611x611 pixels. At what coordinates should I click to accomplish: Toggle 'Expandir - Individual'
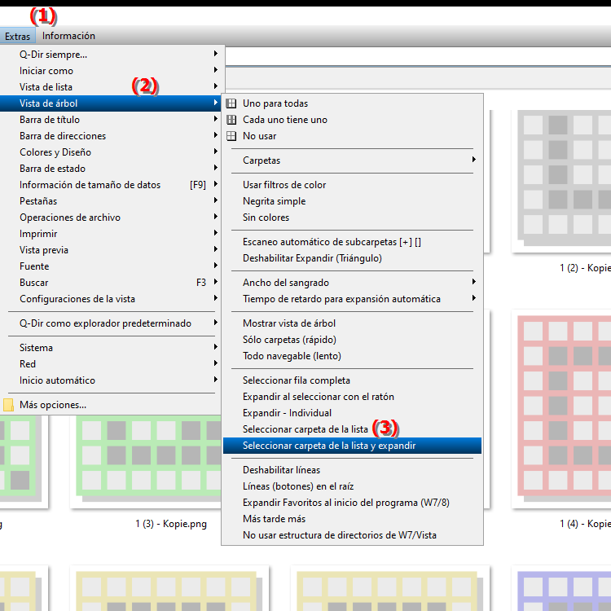352,413
